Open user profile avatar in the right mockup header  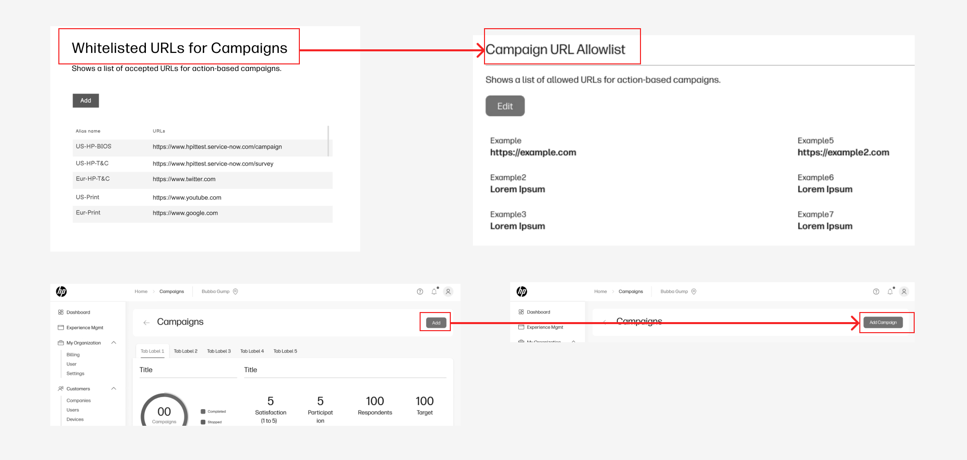[x=904, y=291]
